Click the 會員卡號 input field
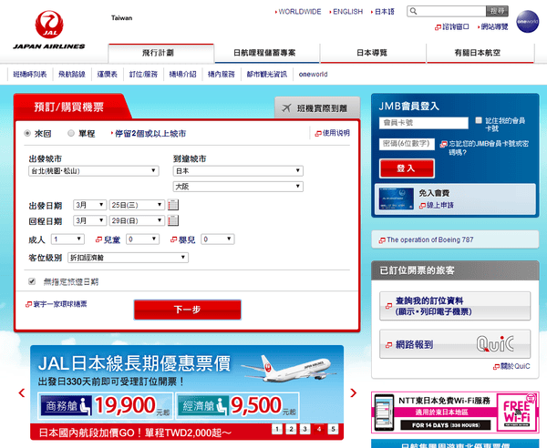The width and height of the screenshot is (547, 448). point(424,123)
